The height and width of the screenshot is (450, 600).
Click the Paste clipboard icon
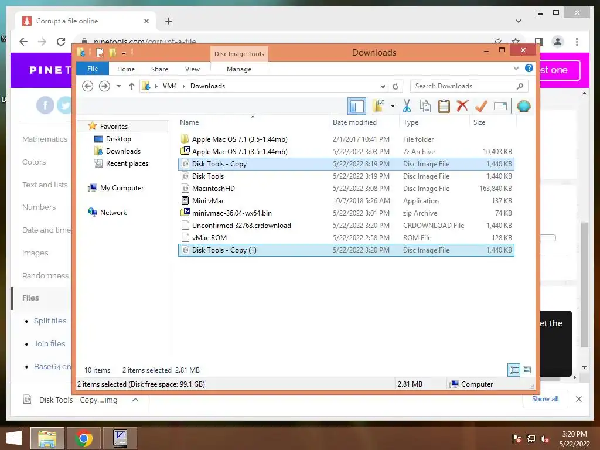(x=444, y=106)
